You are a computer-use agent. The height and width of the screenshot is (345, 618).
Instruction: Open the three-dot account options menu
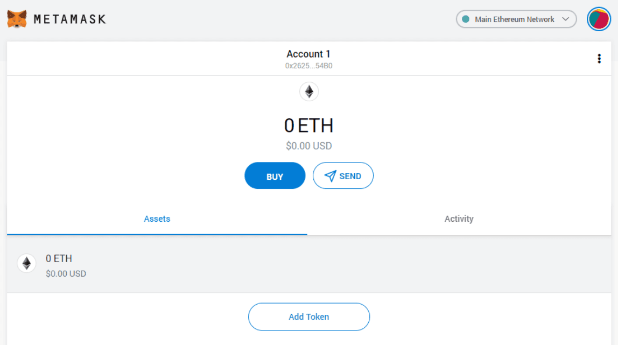[x=599, y=59]
